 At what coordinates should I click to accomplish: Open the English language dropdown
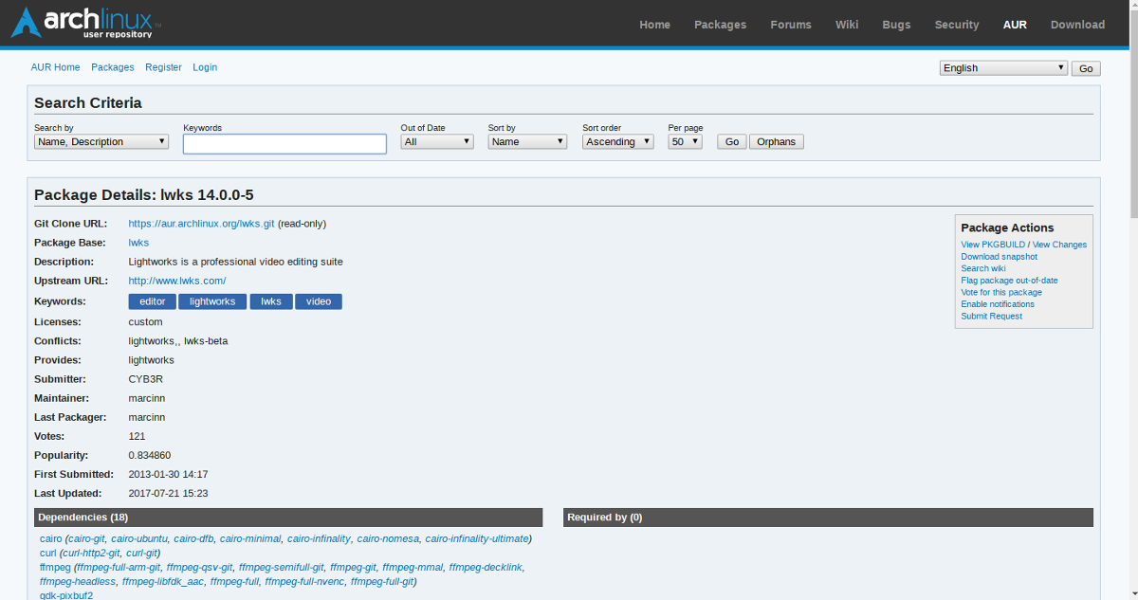1004,68
